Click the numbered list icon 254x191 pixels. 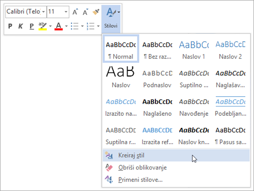90,26
